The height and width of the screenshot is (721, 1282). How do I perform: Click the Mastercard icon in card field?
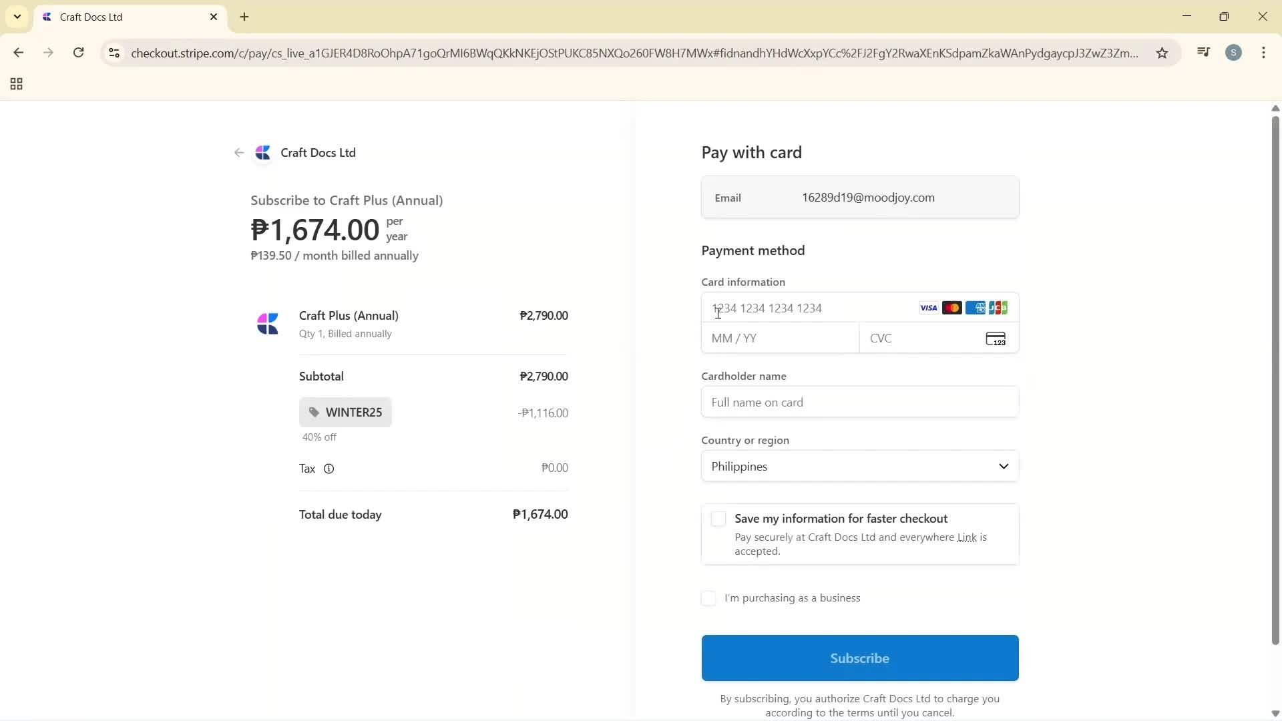tap(951, 308)
